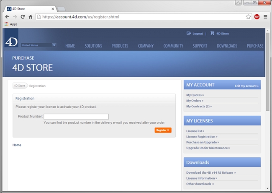
Task: Select the DOWNLOADS navigation item
Action: (x=227, y=46)
